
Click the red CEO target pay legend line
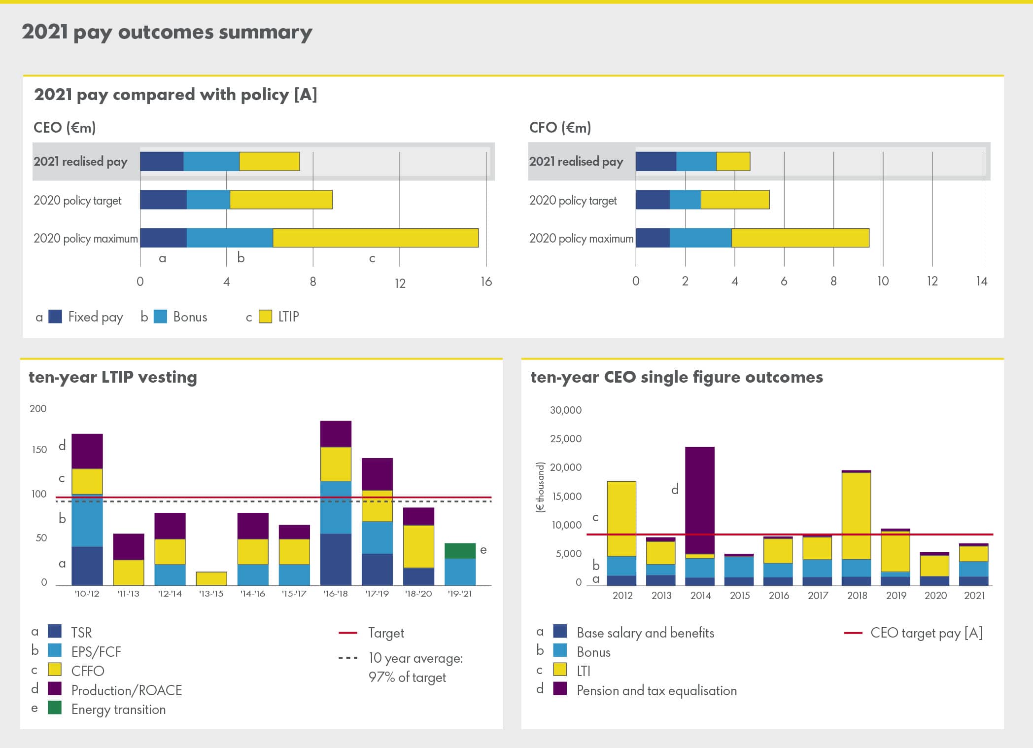pyautogui.click(x=853, y=633)
